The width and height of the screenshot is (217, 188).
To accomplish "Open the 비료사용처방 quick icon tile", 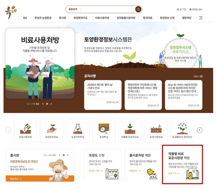I will (x=25, y=131).
